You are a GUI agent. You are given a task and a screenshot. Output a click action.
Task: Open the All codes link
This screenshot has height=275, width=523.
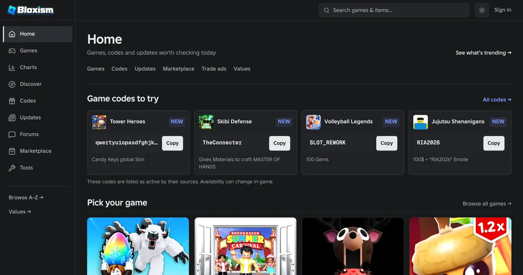[x=497, y=100]
